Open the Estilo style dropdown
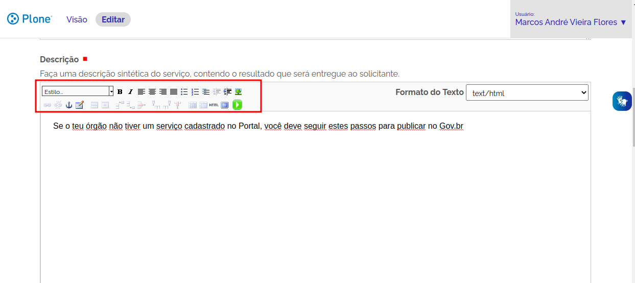Viewport: 635px width, 283px height. [78, 91]
